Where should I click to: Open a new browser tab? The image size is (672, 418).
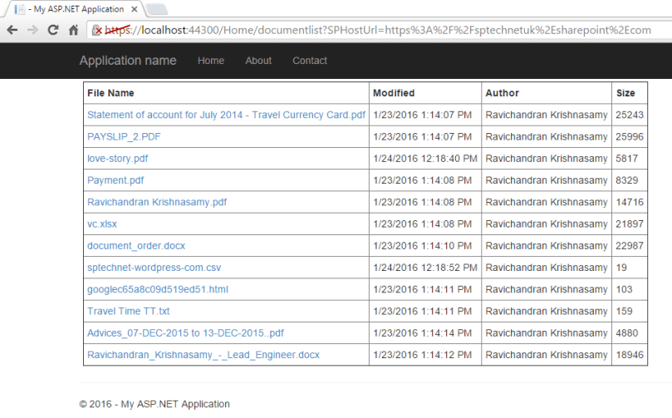coord(157,8)
